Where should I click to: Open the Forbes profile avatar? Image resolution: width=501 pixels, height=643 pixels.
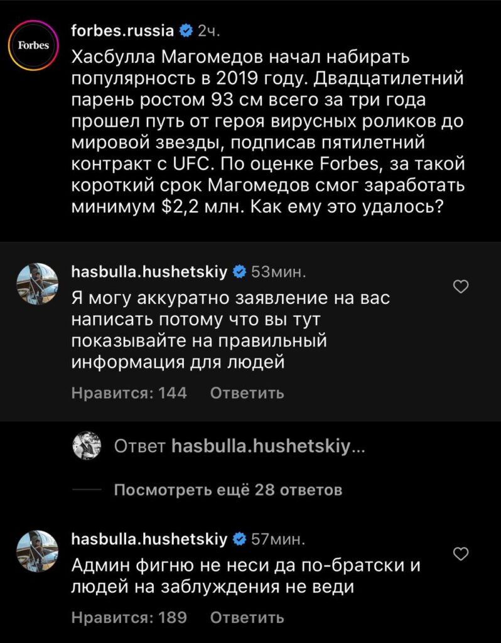(34, 46)
